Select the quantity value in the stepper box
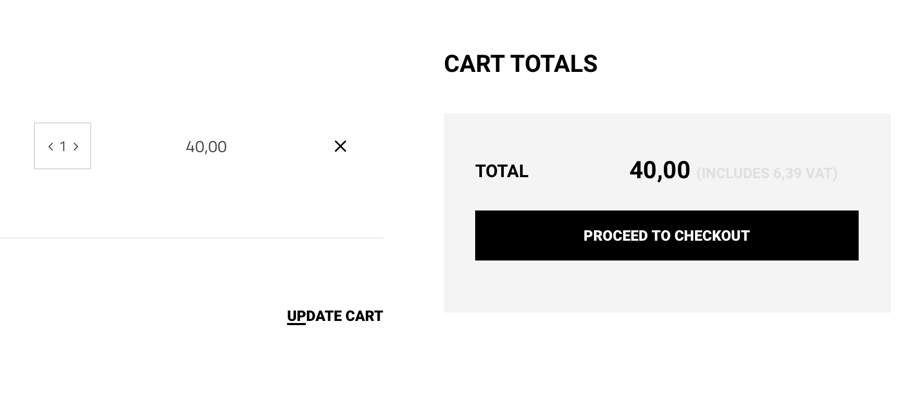 tap(63, 146)
